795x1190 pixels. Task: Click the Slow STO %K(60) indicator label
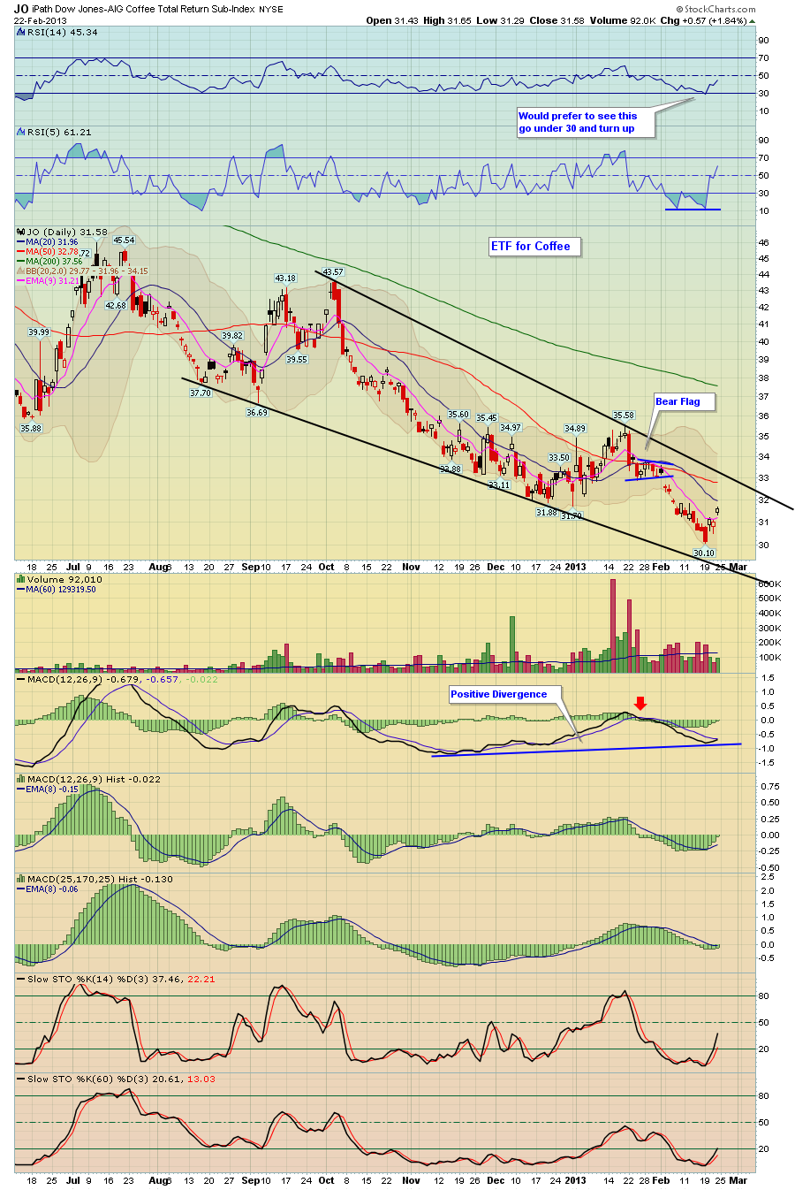pos(120,1079)
